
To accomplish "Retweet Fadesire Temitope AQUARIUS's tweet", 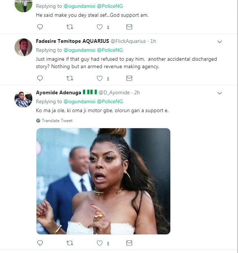I will click(70, 78).
